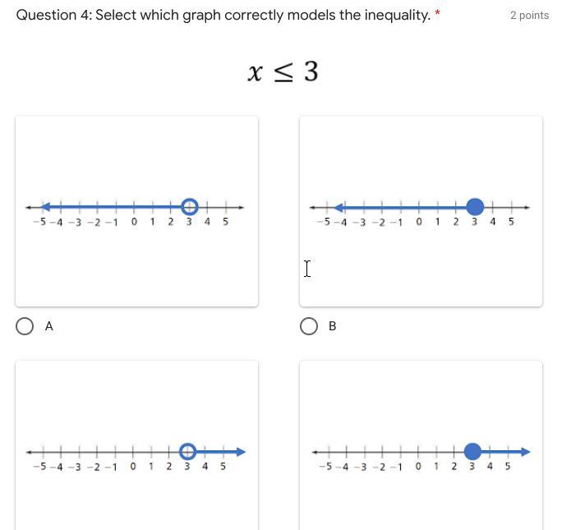
Task: Click the open circle on the right-pointing ray graph
Action: point(188,452)
